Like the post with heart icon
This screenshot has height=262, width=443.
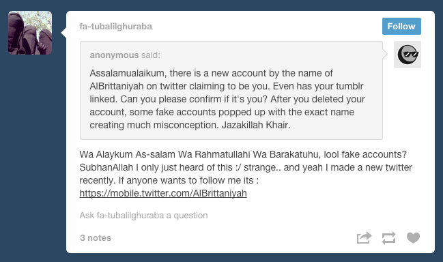click(413, 237)
